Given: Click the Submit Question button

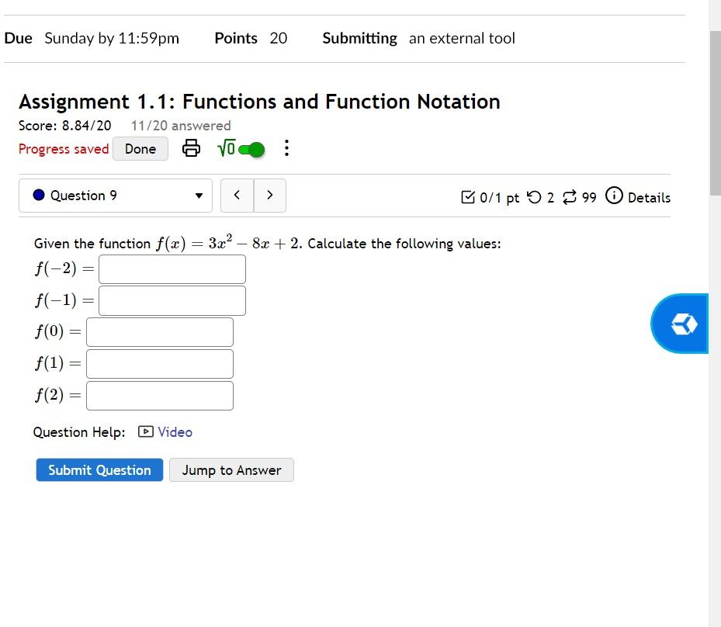Looking at the screenshot, I should pyautogui.click(x=99, y=469).
